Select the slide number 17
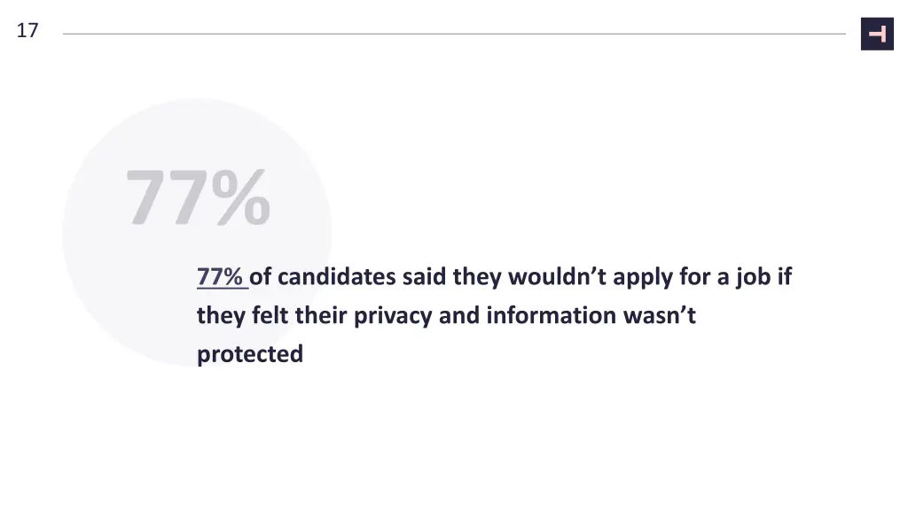The width and height of the screenshot is (908, 510). (x=27, y=31)
